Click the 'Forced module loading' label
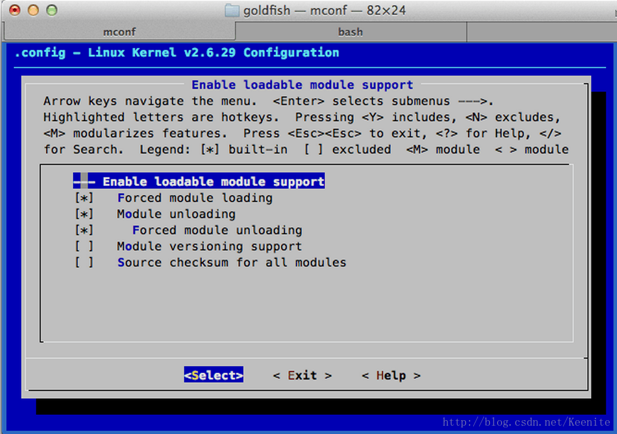 click(x=195, y=198)
